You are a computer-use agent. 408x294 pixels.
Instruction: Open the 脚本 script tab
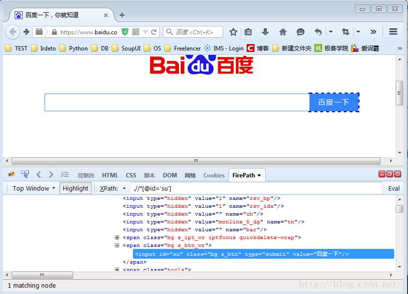(x=150, y=175)
